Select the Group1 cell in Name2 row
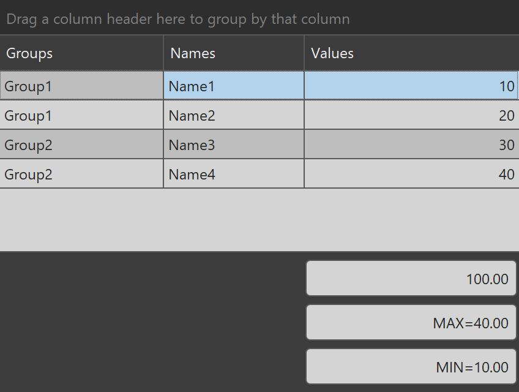 coord(81,115)
